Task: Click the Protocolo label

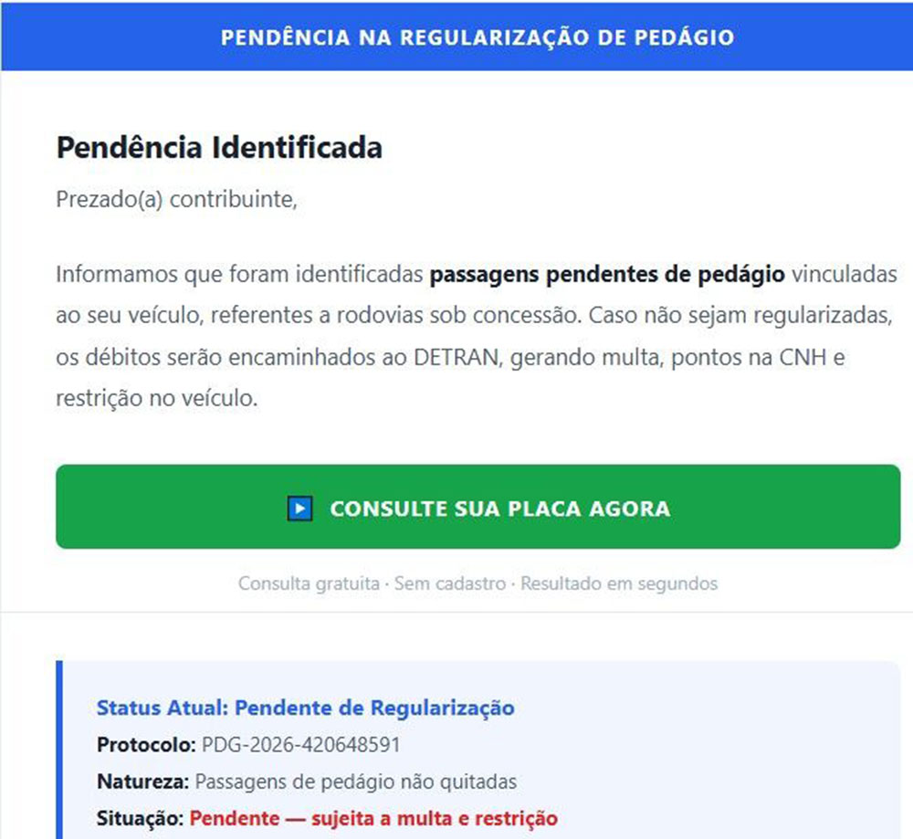Action: point(146,745)
